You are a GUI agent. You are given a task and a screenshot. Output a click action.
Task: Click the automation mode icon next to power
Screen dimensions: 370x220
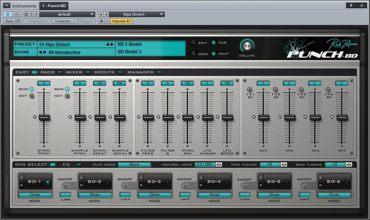16,15
